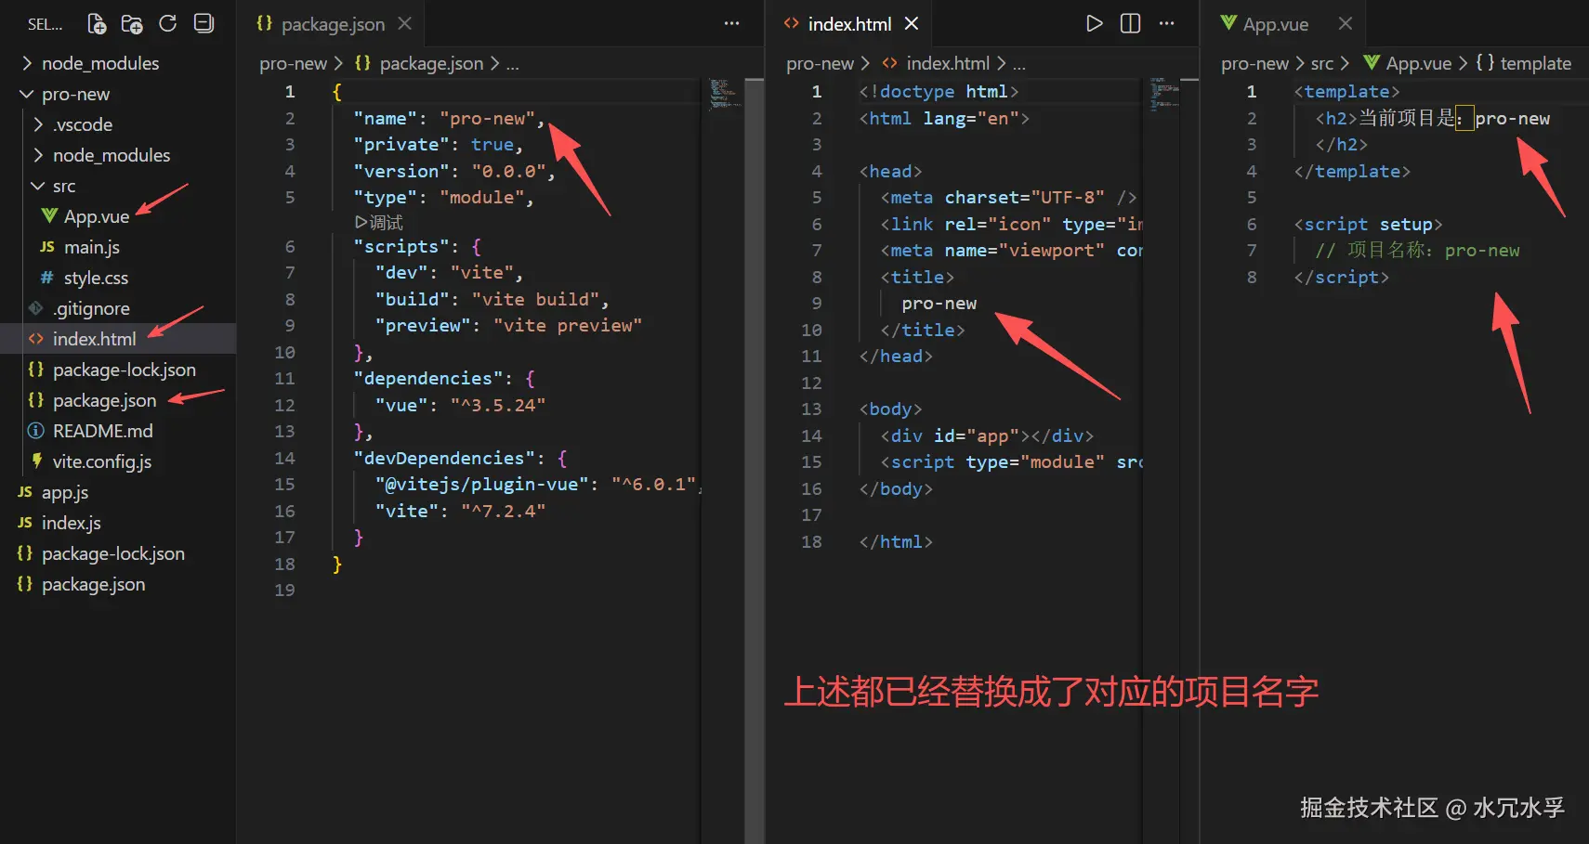Click the src breadcrumb in the App.vue editor
The width and height of the screenshot is (1589, 844).
pyautogui.click(x=1321, y=63)
